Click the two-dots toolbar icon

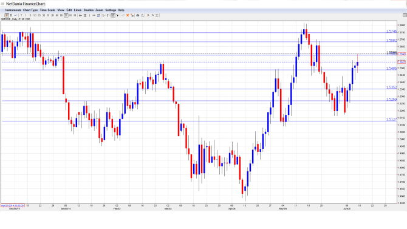point(94,15)
